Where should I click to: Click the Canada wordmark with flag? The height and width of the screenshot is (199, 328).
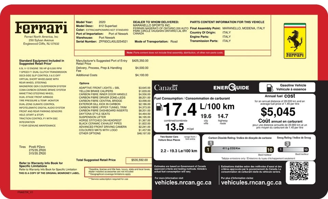[166, 87]
